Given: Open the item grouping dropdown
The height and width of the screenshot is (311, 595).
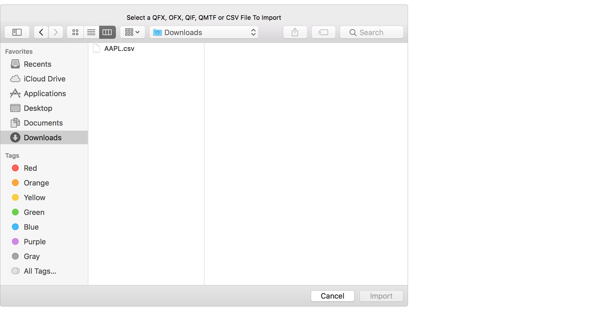Looking at the screenshot, I should 132,32.
